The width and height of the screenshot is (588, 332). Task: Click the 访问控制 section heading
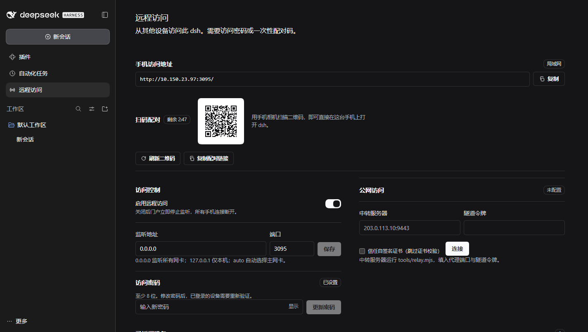(148, 190)
